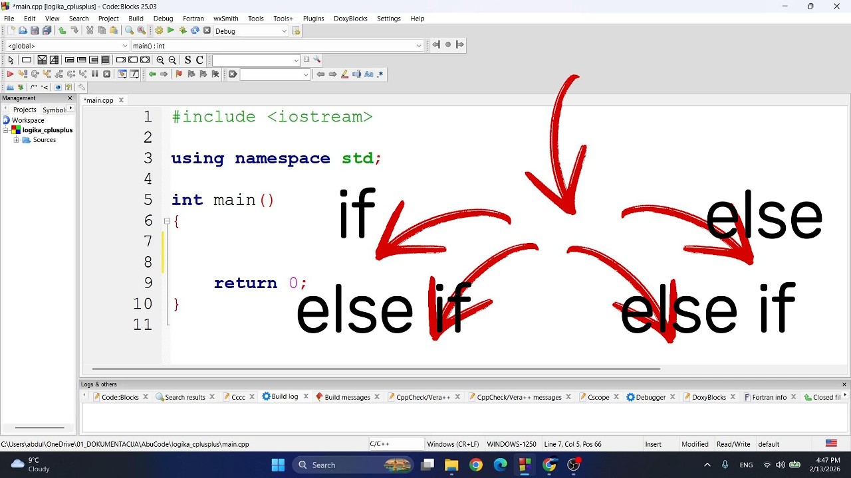Undo the last edit
The image size is (851, 478).
pos(62,31)
